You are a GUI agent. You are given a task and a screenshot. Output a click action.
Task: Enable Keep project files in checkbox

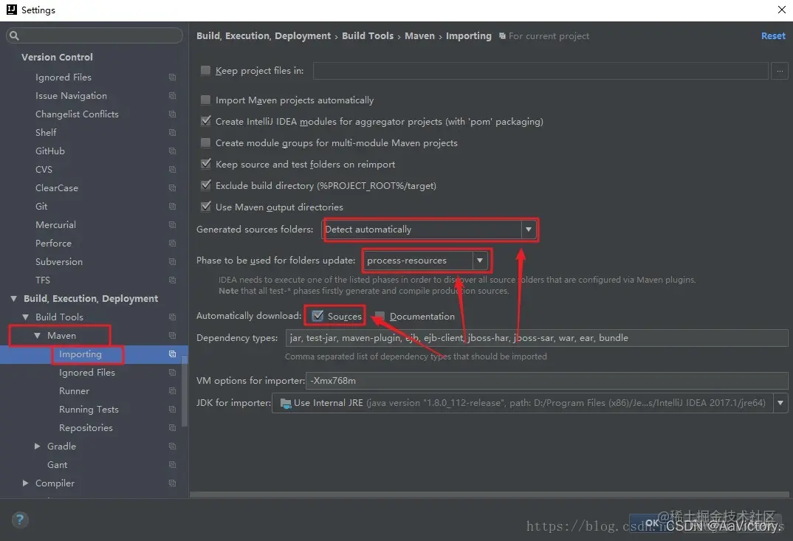(205, 70)
